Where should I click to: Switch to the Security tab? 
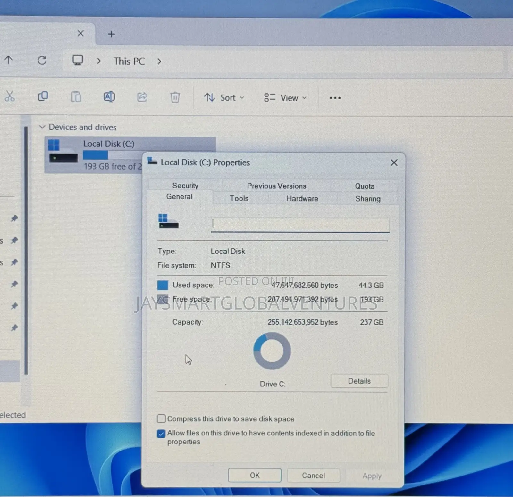tap(185, 186)
